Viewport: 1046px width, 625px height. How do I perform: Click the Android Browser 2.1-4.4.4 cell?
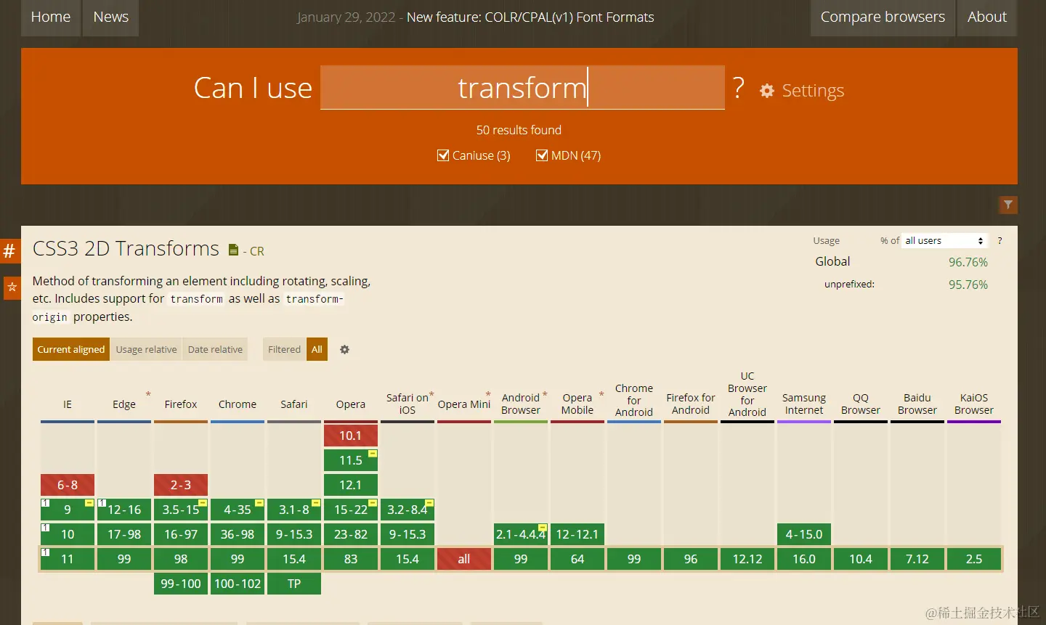(521, 534)
